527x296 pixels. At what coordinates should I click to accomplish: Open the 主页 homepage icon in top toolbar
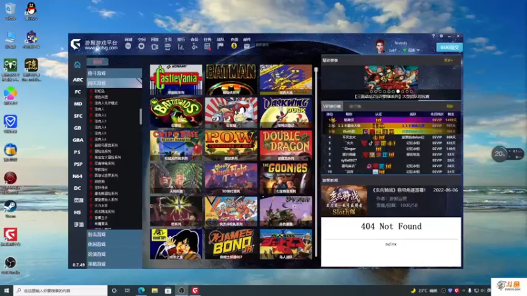click(x=168, y=47)
